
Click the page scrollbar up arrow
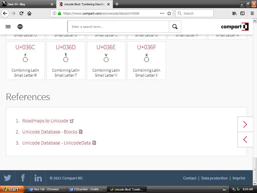[x=255, y=21]
